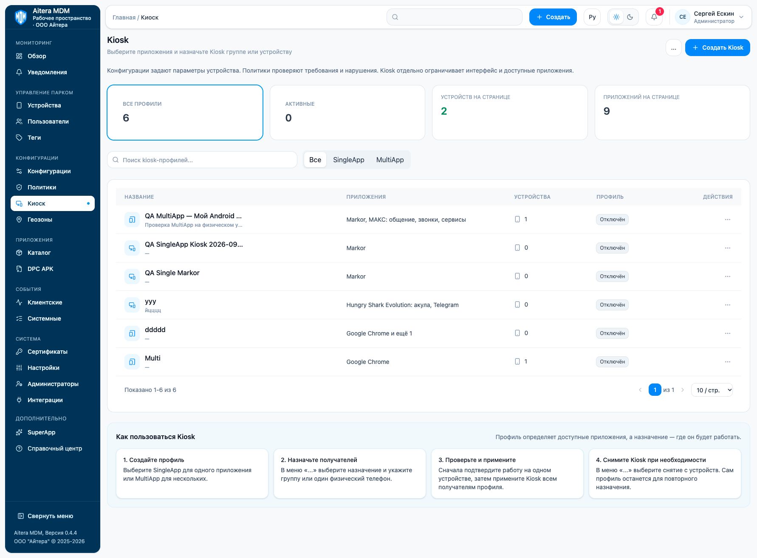
Task: Switch to the light theme sun icon
Action: (616, 17)
